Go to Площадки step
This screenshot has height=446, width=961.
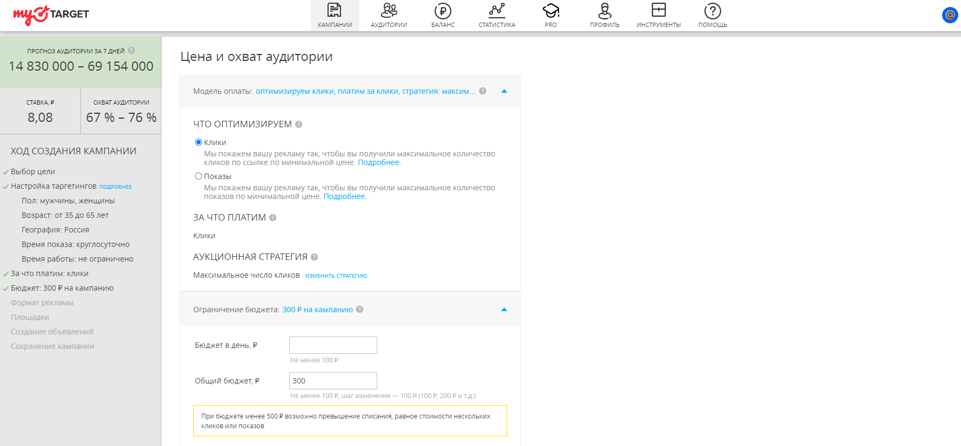tap(30, 317)
